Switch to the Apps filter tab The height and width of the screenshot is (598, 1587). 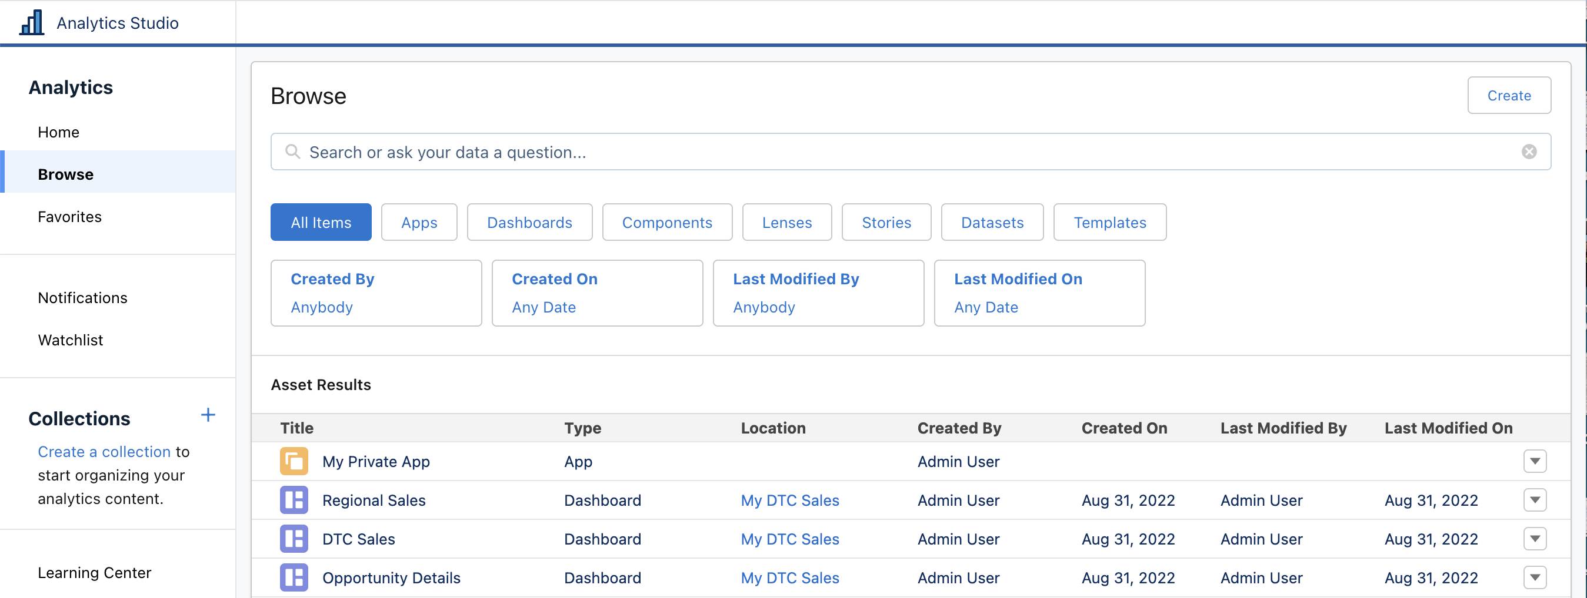pos(419,222)
